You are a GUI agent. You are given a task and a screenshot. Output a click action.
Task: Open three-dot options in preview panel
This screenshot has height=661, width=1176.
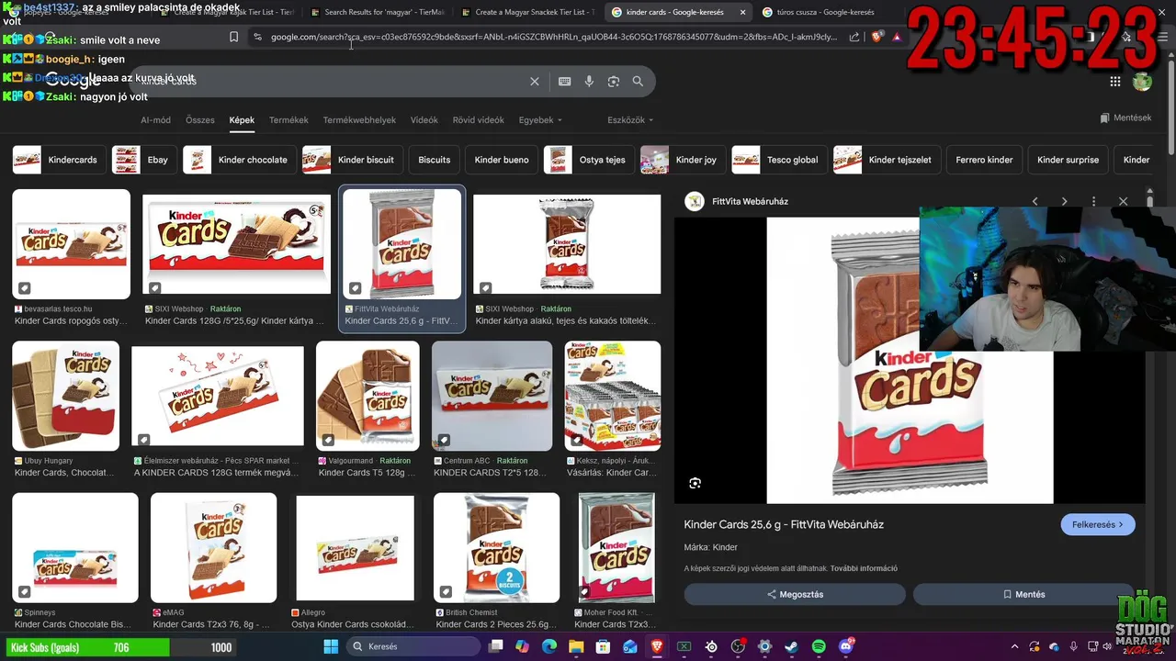pos(1093,201)
